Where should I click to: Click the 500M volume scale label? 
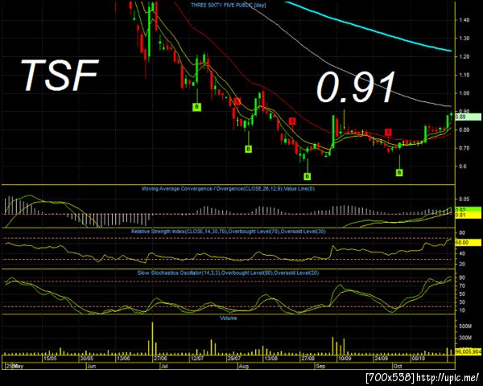coord(465,326)
